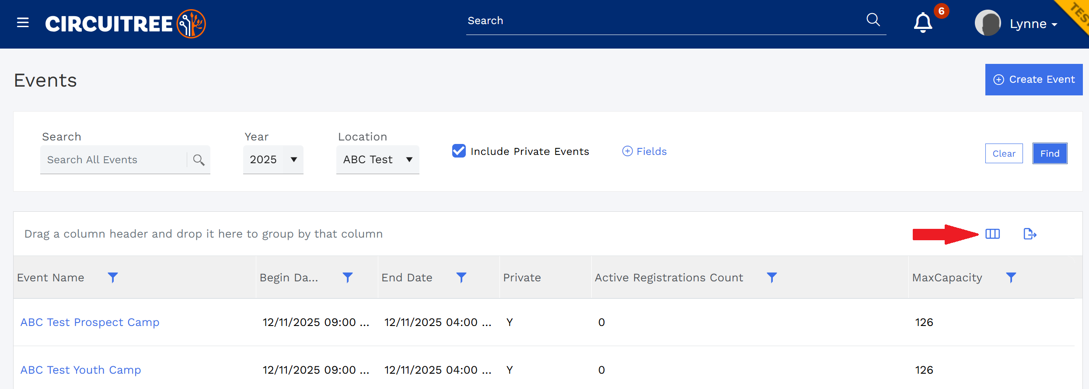The width and height of the screenshot is (1089, 389).
Task: Sort by the Private column header
Action: coord(522,277)
